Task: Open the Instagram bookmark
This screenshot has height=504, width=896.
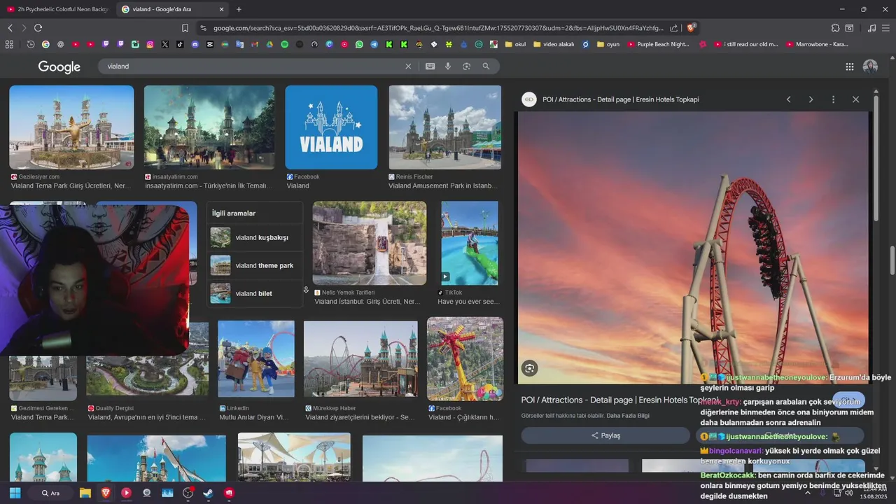Action: 150,44
